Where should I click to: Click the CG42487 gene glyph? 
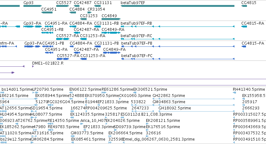(x=77, y=6)
